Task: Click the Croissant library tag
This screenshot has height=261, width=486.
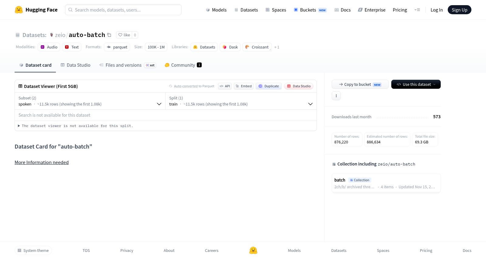Action: coord(257,47)
